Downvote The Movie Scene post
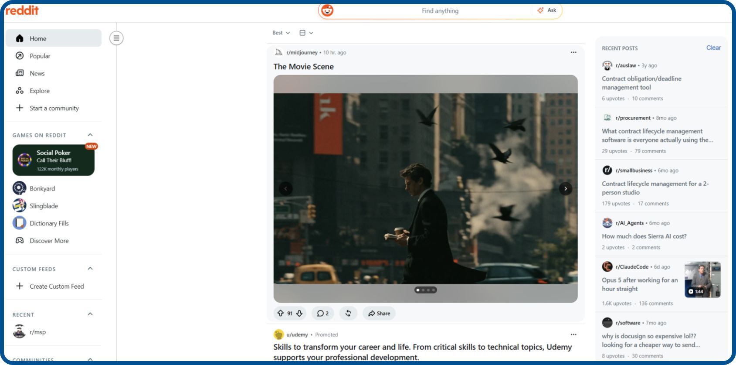 click(299, 313)
